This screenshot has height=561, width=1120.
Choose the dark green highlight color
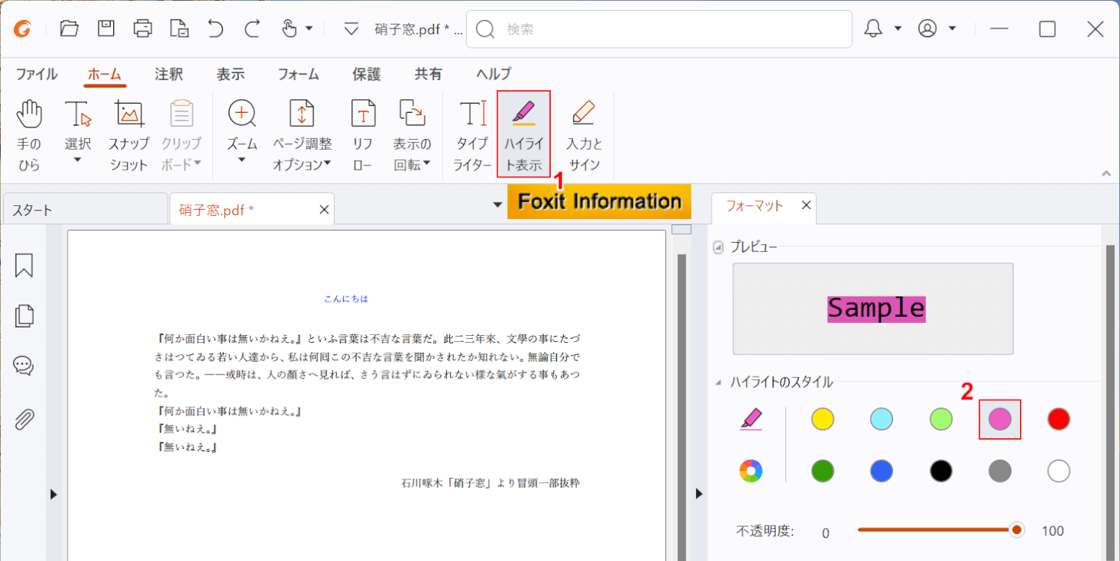[x=823, y=470]
